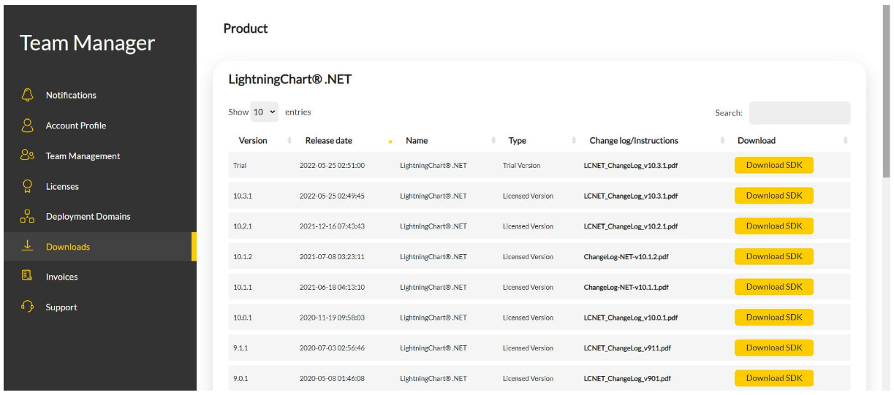Click the Invoices document icon
The height and width of the screenshot is (395, 894).
pos(28,276)
